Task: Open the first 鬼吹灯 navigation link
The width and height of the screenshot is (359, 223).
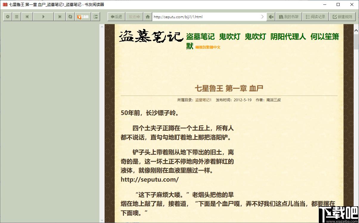Action: tap(230, 37)
